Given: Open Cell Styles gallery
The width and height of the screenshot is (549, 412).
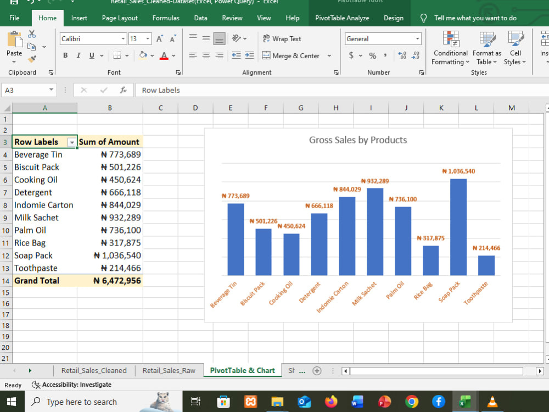Looking at the screenshot, I should coord(515,48).
